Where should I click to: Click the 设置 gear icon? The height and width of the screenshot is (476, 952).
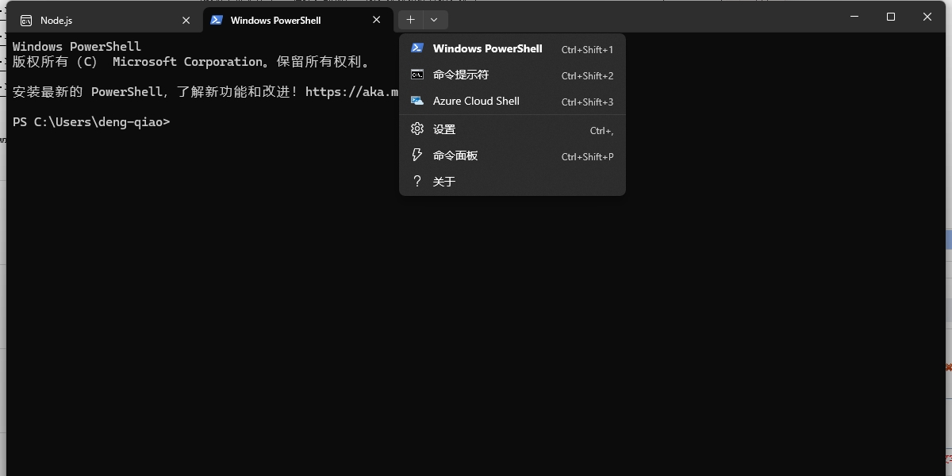pos(417,129)
